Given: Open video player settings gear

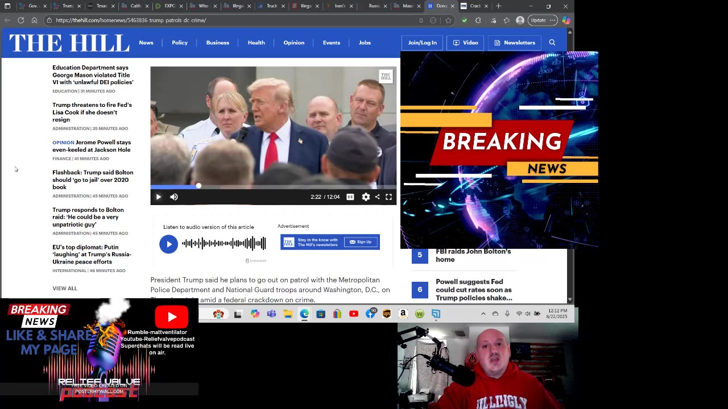Looking at the screenshot, I should pos(366,197).
